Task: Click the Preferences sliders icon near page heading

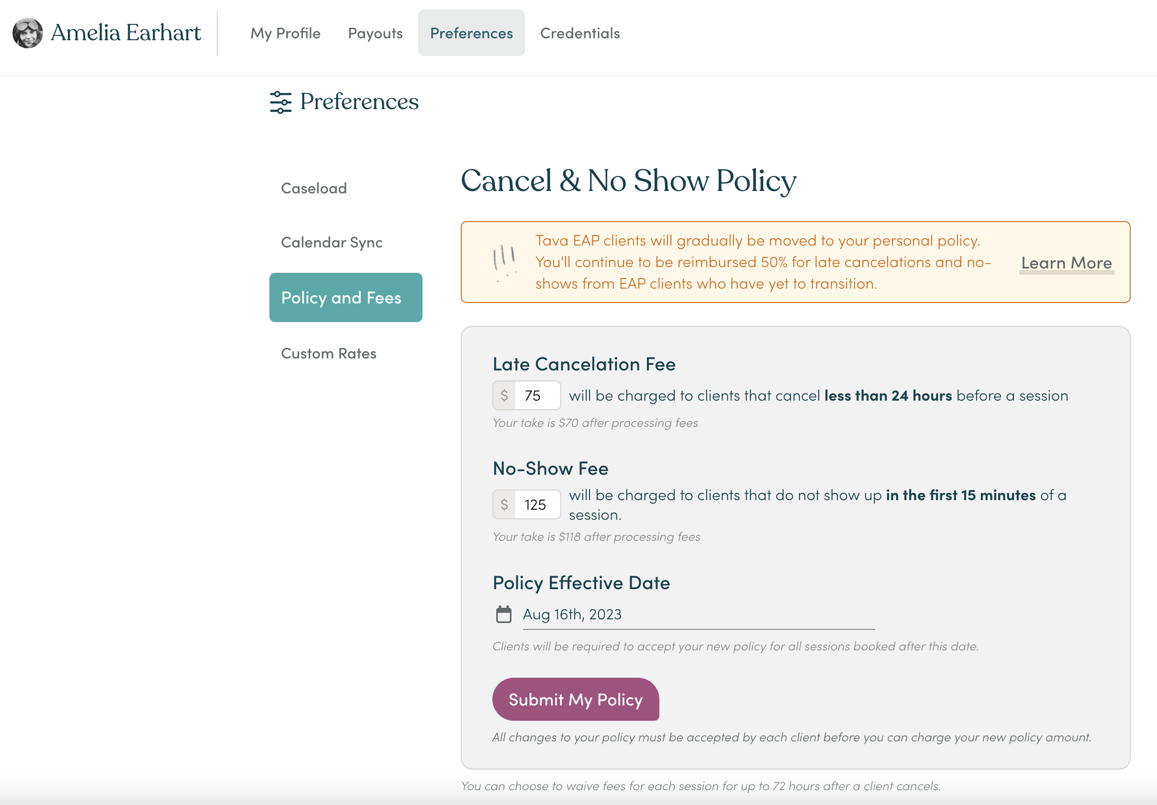Action: [281, 101]
